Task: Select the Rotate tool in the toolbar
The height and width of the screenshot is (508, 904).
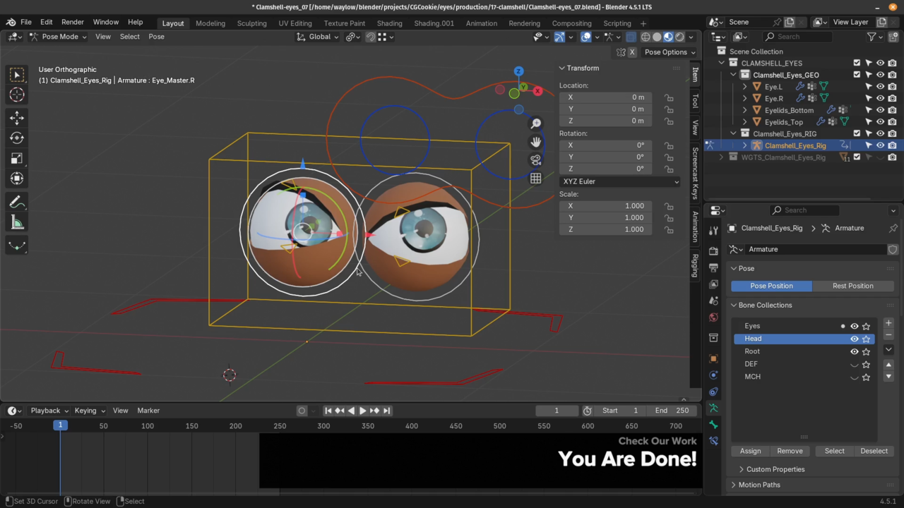Action: (17, 138)
